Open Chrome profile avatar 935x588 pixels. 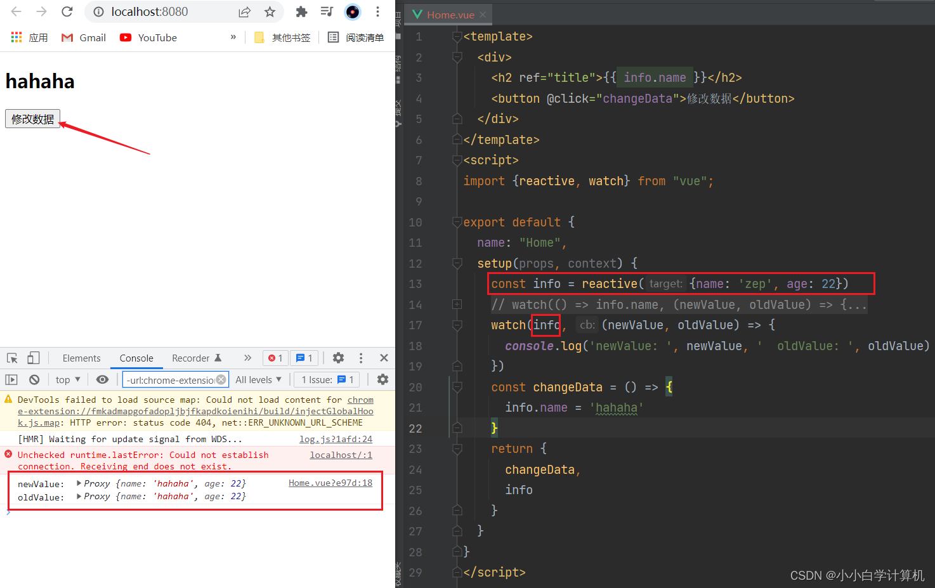point(353,11)
